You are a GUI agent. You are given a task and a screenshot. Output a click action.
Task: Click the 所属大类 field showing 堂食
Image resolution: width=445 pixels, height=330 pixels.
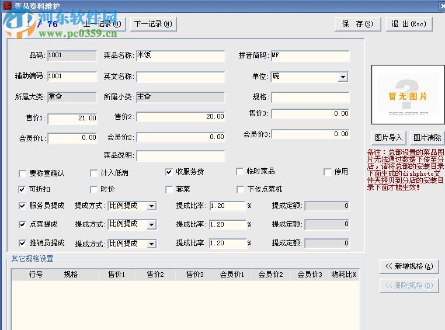coord(72,97)
